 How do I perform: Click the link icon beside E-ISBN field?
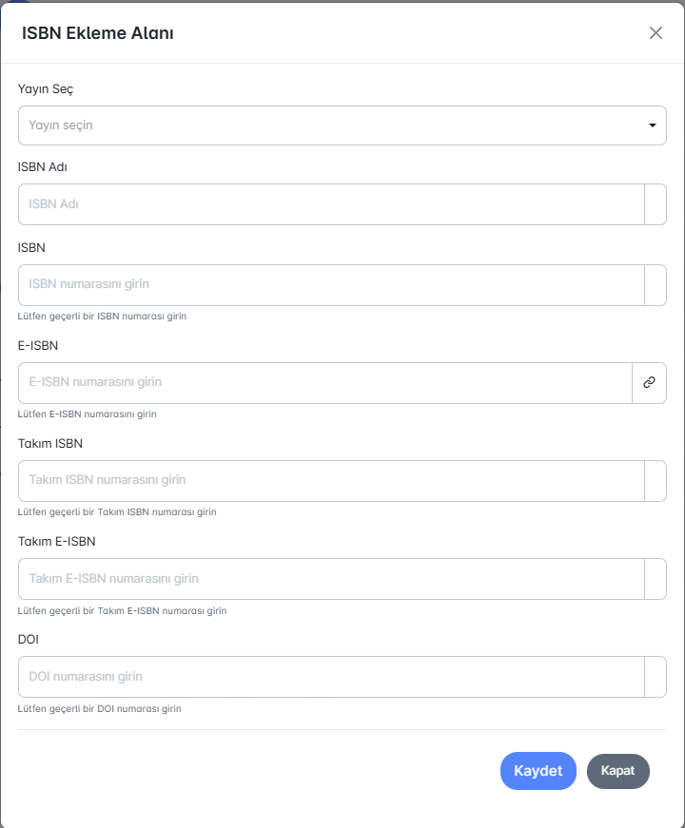click(649, 382)
